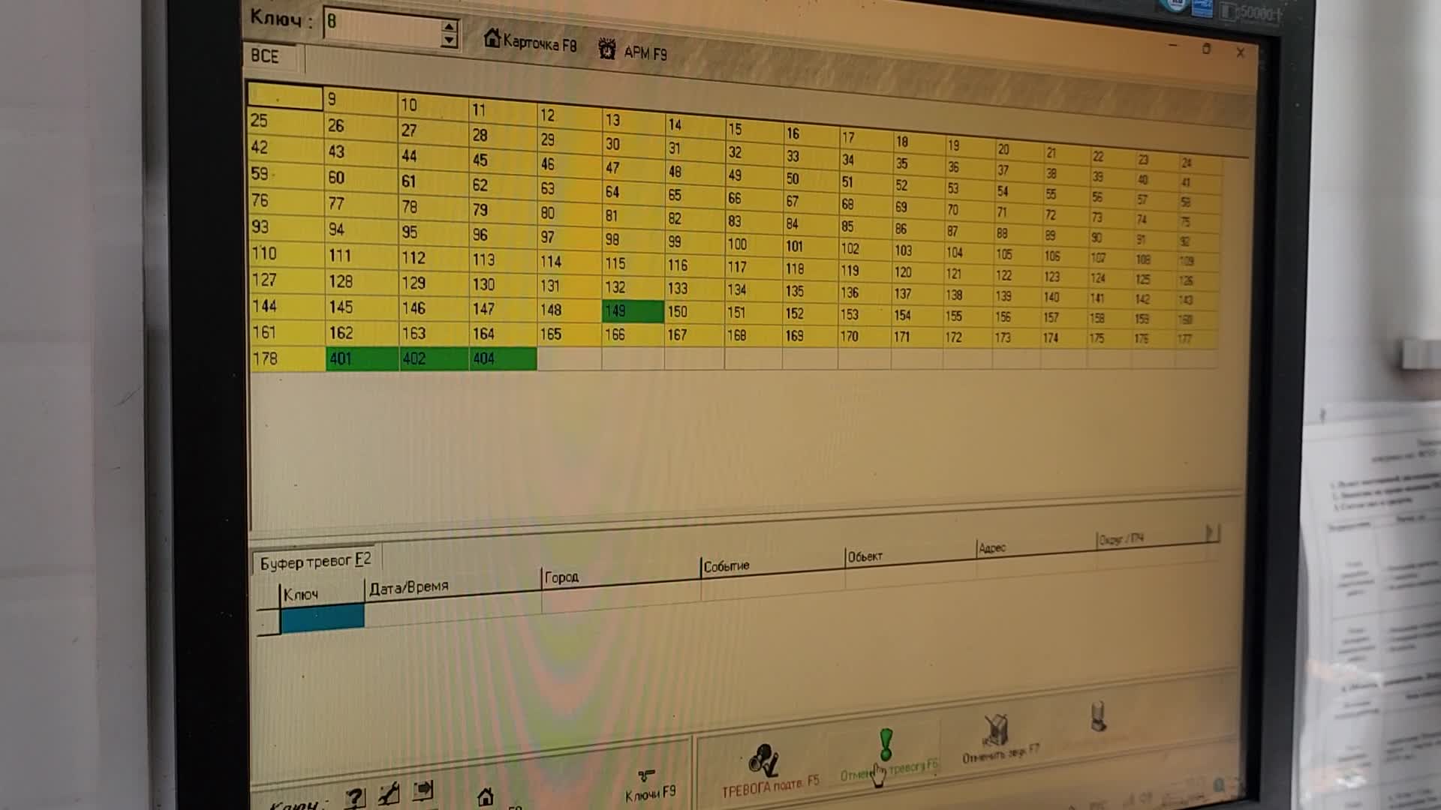Image resolution: width=1441 pixels, height=810 pixels.
Task: Select green key cell 402
Action: (x=434, y=358)
